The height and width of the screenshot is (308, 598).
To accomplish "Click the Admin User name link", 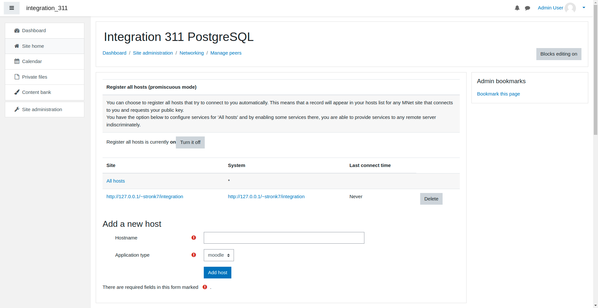I will click(550, 8).
